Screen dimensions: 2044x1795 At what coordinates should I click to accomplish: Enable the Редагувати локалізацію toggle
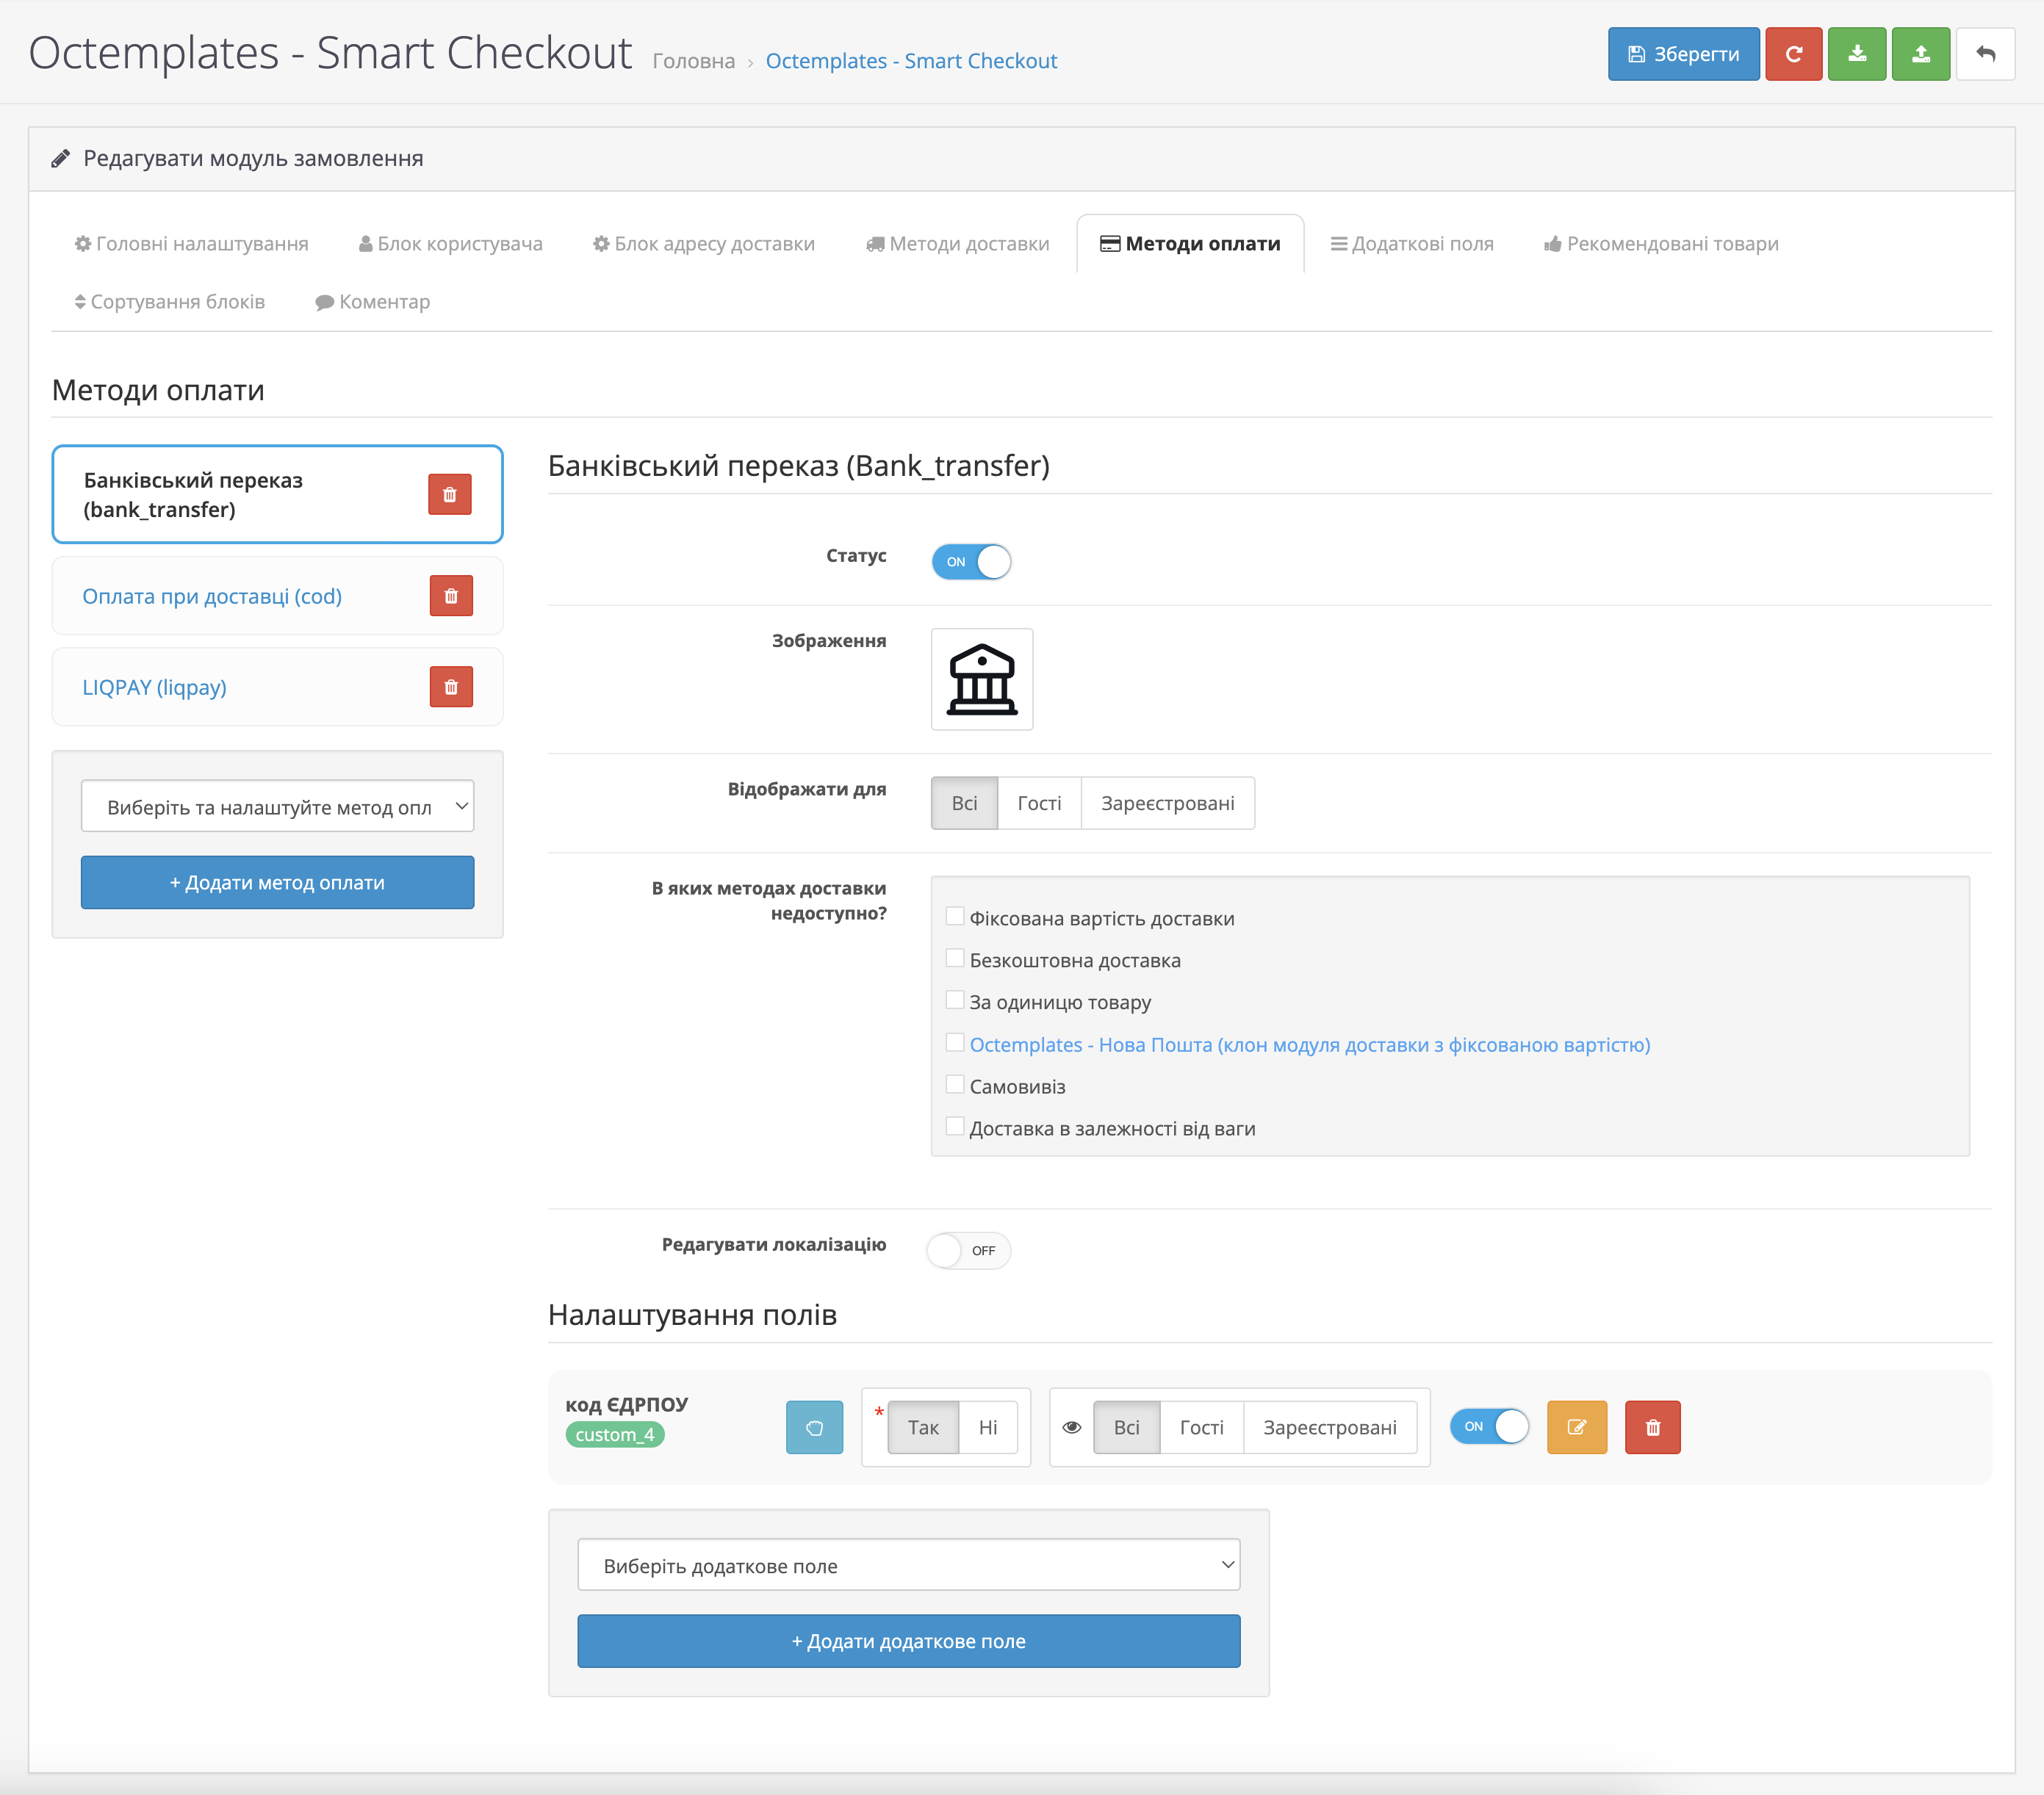point(968,1250)
